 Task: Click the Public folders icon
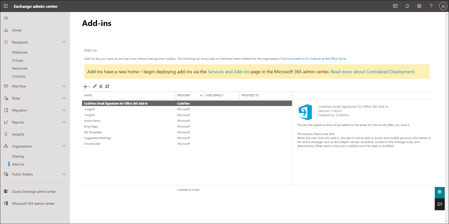(x=6, y=174)
